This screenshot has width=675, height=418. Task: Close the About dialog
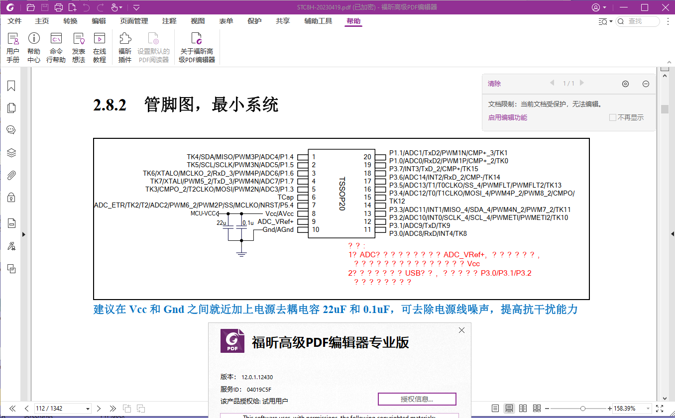pos(461,330)
